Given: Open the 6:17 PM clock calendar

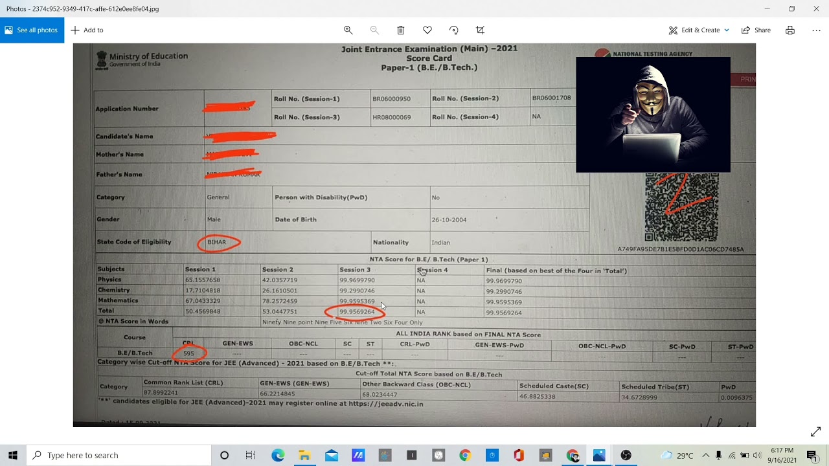Looking at the screenshot, I should click(x=782, y=455).
